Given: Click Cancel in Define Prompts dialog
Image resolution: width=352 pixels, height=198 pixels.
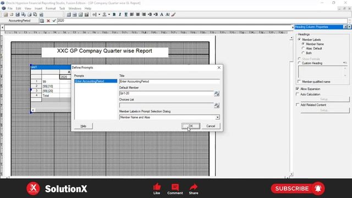Looking at the screenshot, I should 211,126.
